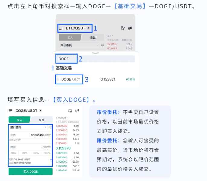
Task: Select the DOGE/USDT search result
Action: [70, 79]
